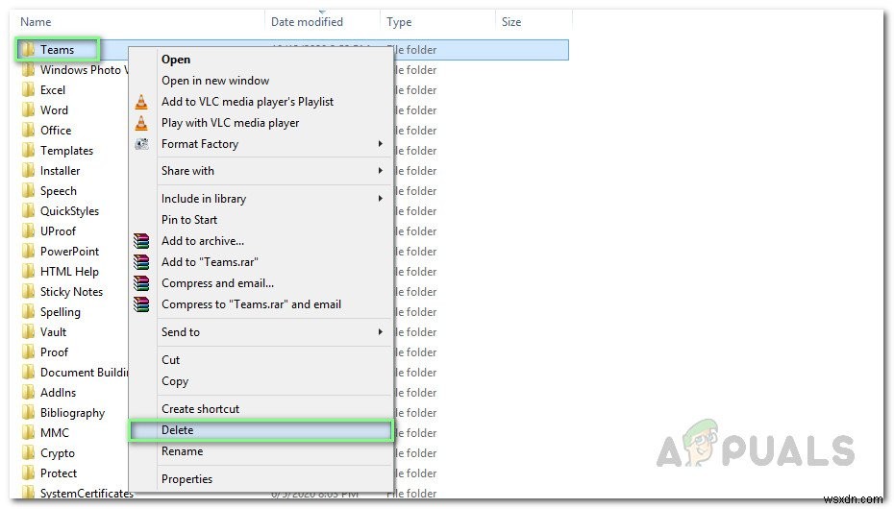Viewport: 894px width, 509px height.
Task: Choose Cut from the context menu
Action: click(x=170, y=360)
